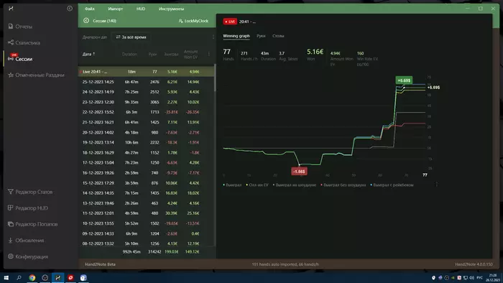Select session 14-12-2023 14:35
503x283 pixels.
tap(146, 193)
